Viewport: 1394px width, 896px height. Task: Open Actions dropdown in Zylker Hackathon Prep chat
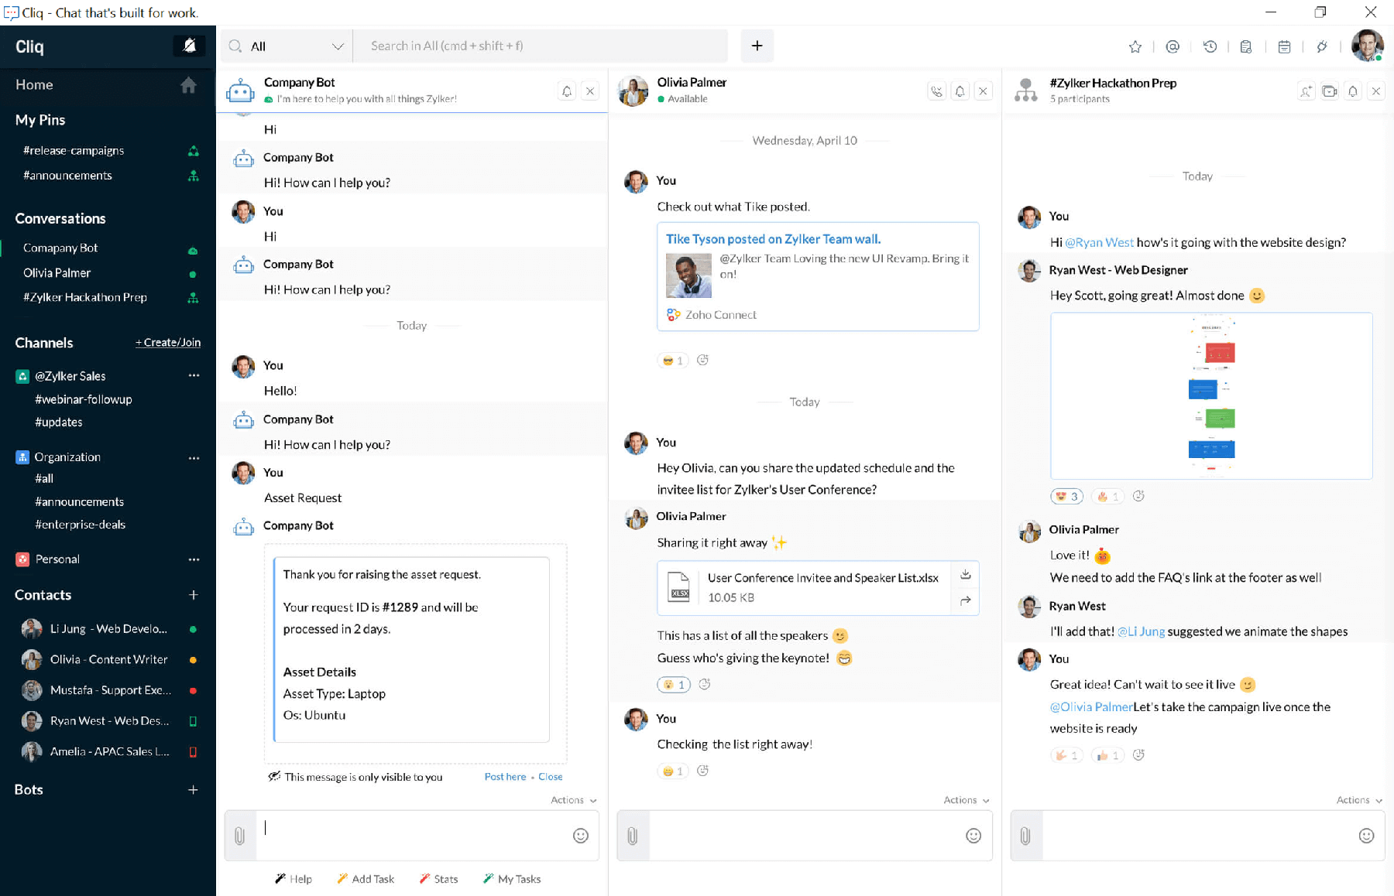click(1359, 800)
